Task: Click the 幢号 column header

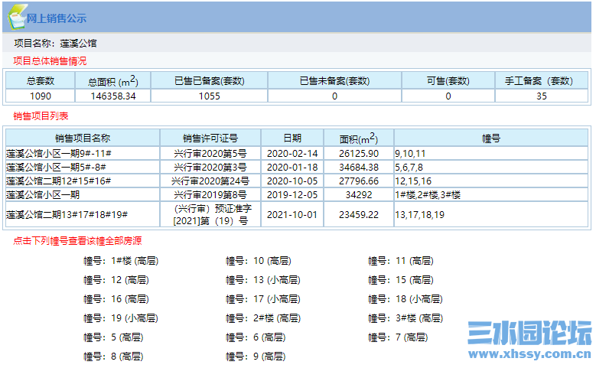Action: click(x=490, y=138)
